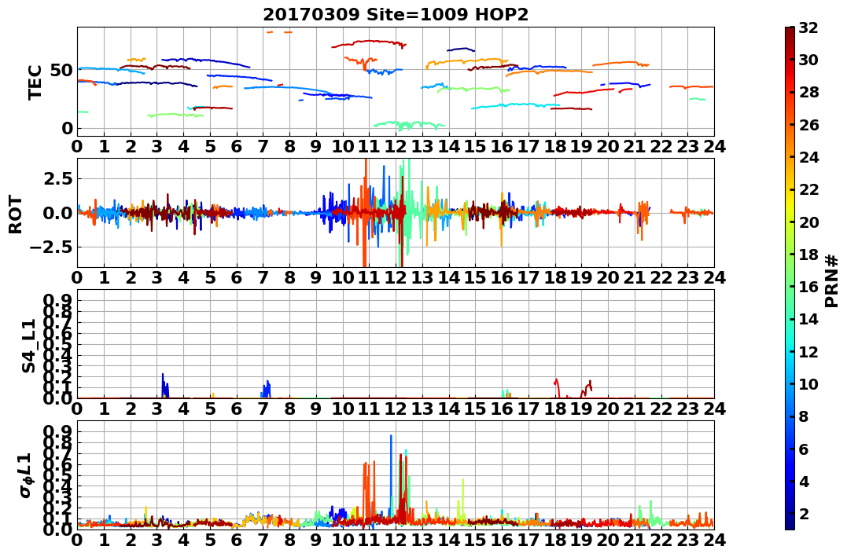Click x-tick "7" under the S4_L1 panel
847x557 pixels.
tap(263, 409)
